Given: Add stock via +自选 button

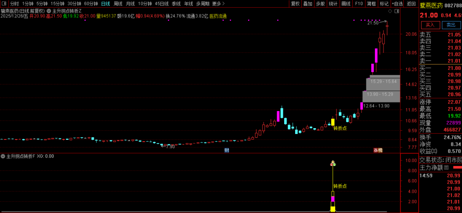Looking at the screenshot, I should click(x=397, y=4).
